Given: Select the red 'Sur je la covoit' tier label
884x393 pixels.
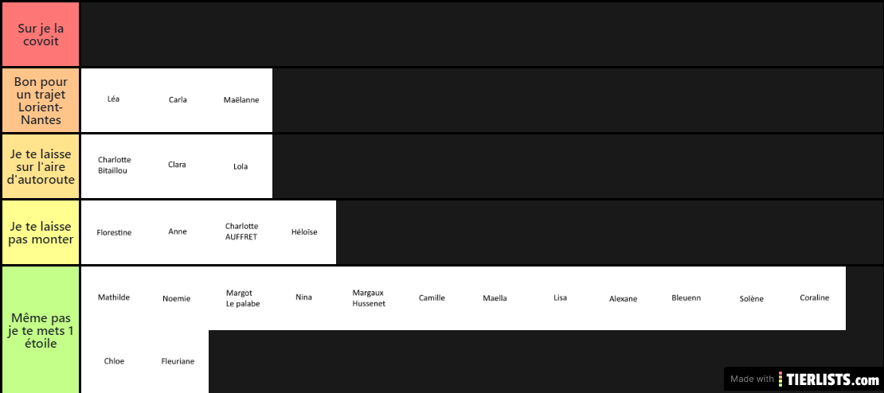Looking at the screenshot, I should pos(41,34).
